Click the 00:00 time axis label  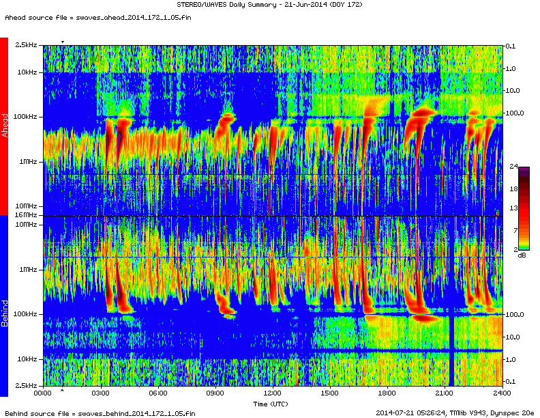pyautogui.click(x=43, y=393)
